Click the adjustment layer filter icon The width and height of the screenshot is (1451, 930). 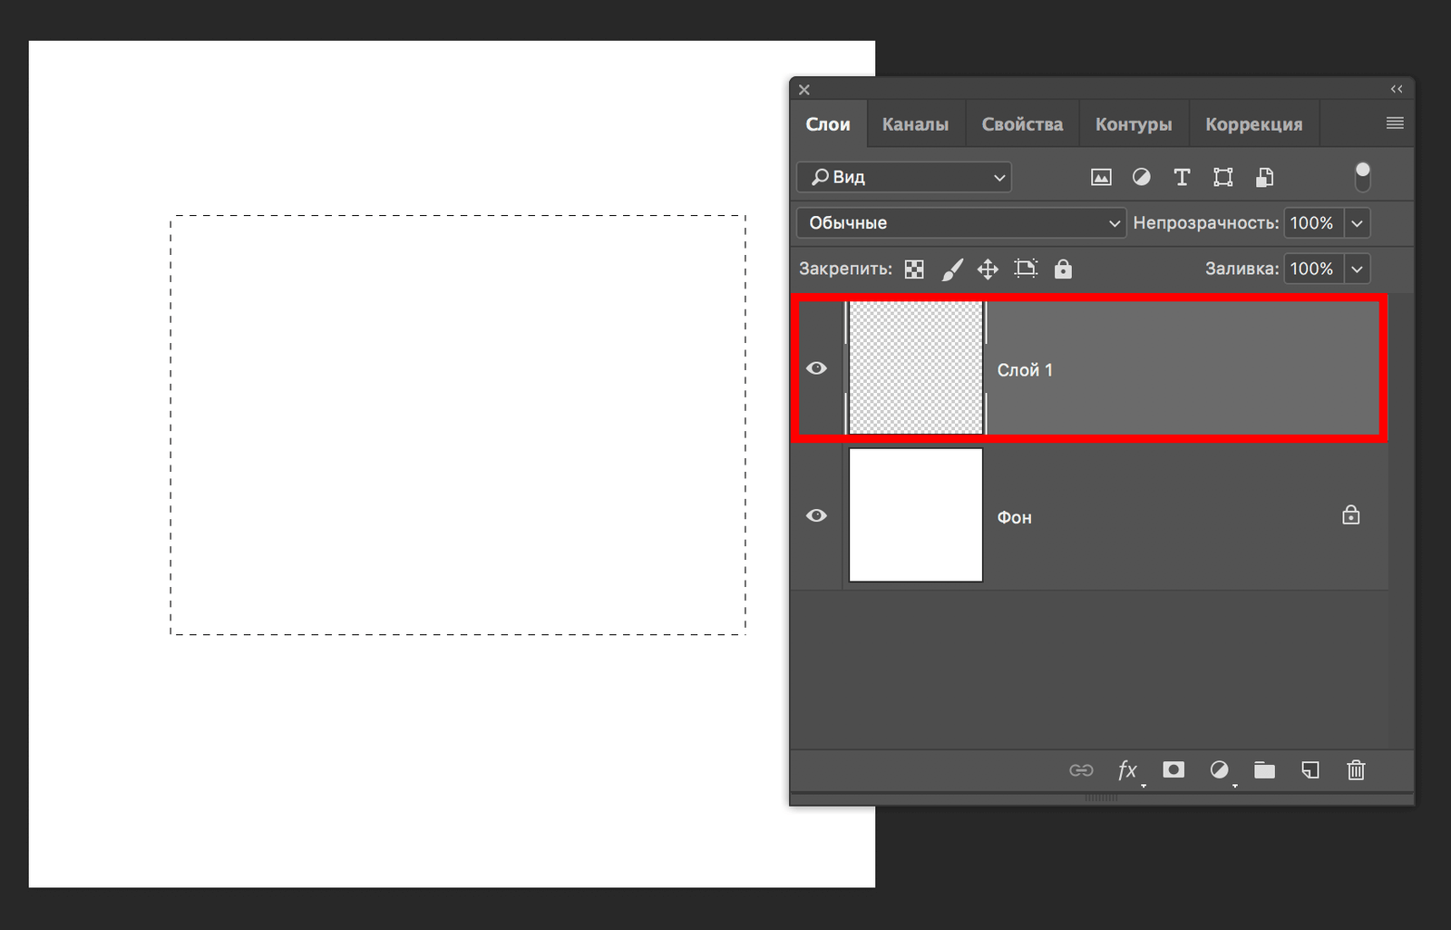coord(1142,178)
